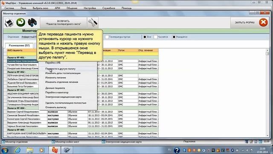The image size is (273, 154).
Task: Choose Изменить питание in context menu
Action: [x=68, y=77]
